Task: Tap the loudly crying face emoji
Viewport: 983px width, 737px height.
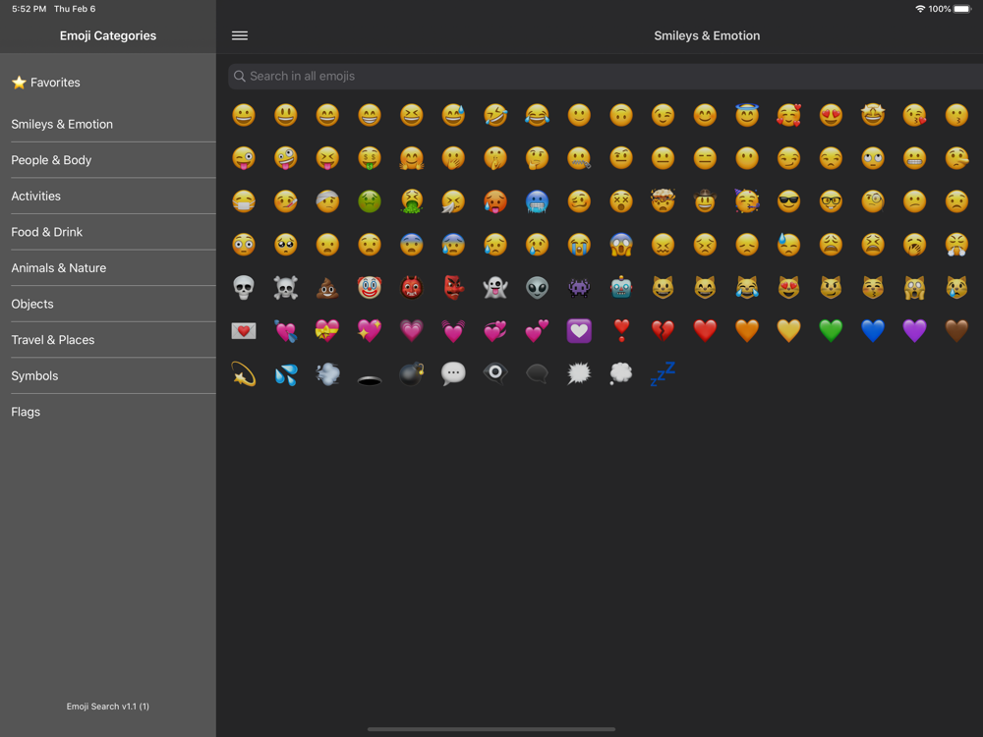Action: pos(579,245)
